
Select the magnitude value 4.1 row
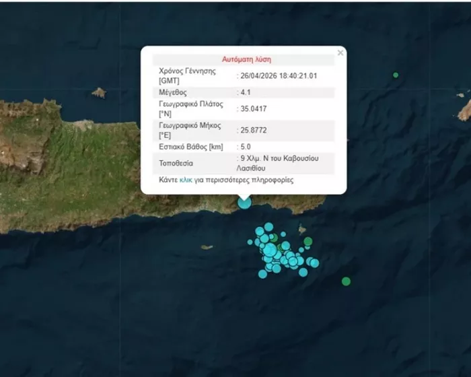click(244, 93)
